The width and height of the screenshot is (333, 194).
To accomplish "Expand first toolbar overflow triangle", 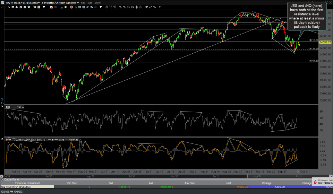I will tap(44, 7).
